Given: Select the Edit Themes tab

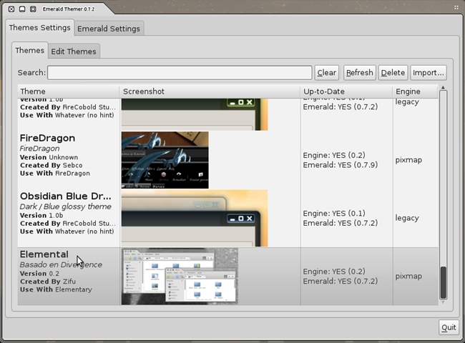Looking at the screenshot, I should tap(74, 51).
